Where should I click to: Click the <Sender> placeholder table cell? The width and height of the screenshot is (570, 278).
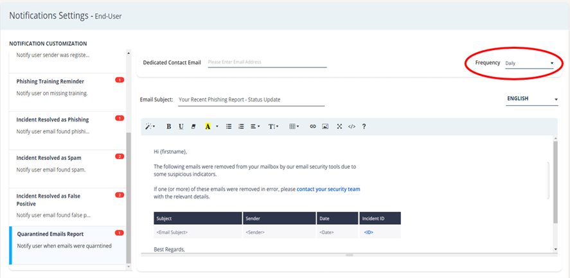279,232
